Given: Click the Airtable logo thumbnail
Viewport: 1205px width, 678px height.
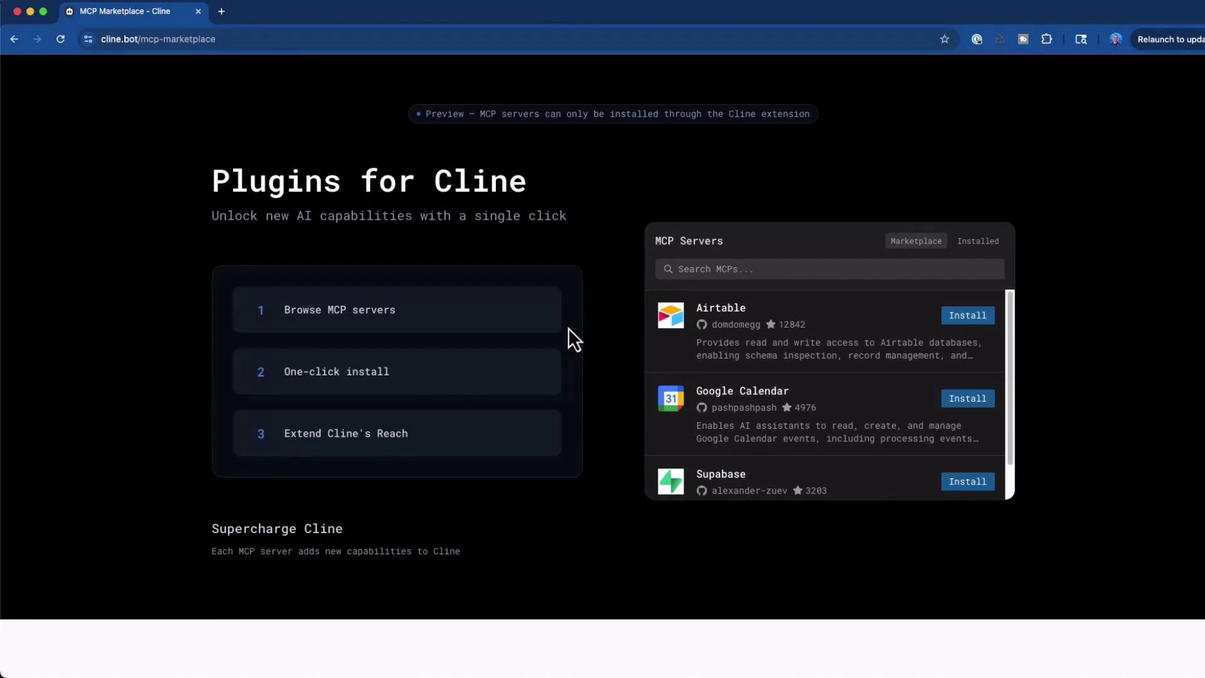Looking at the screenshot, I should [670, 315].
